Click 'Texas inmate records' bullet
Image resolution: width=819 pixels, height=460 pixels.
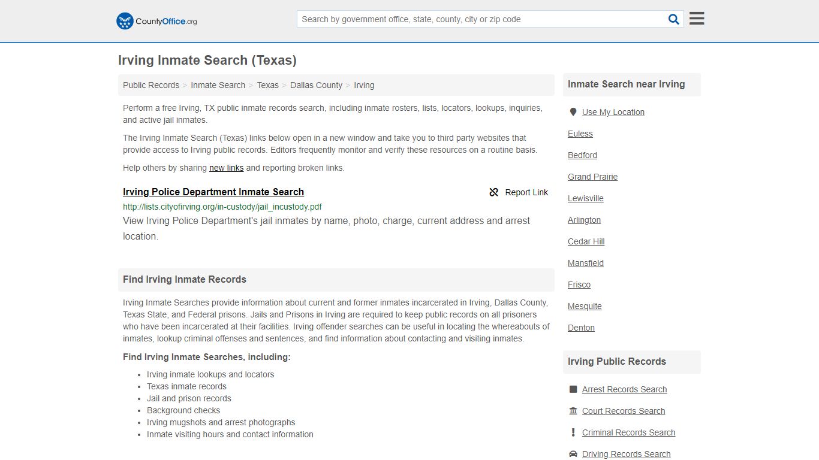[x=186, y=386]
